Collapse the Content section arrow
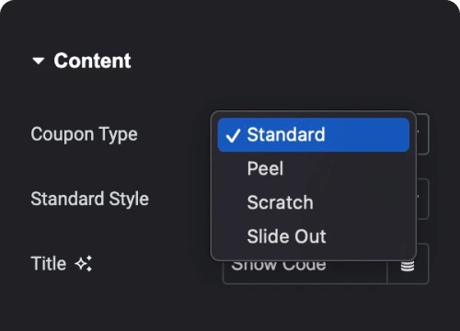Viewport: 460px width, 331px height. click(39, 61)
